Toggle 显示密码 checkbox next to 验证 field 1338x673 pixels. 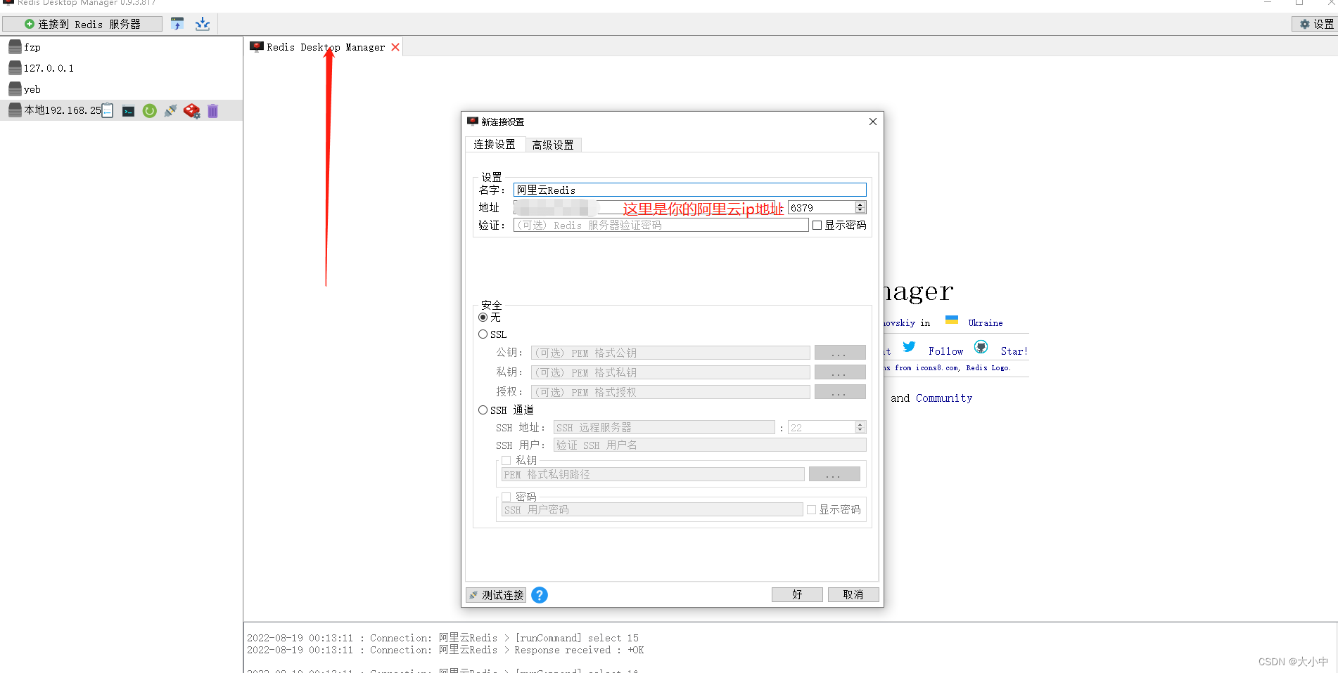pos(817,226)
